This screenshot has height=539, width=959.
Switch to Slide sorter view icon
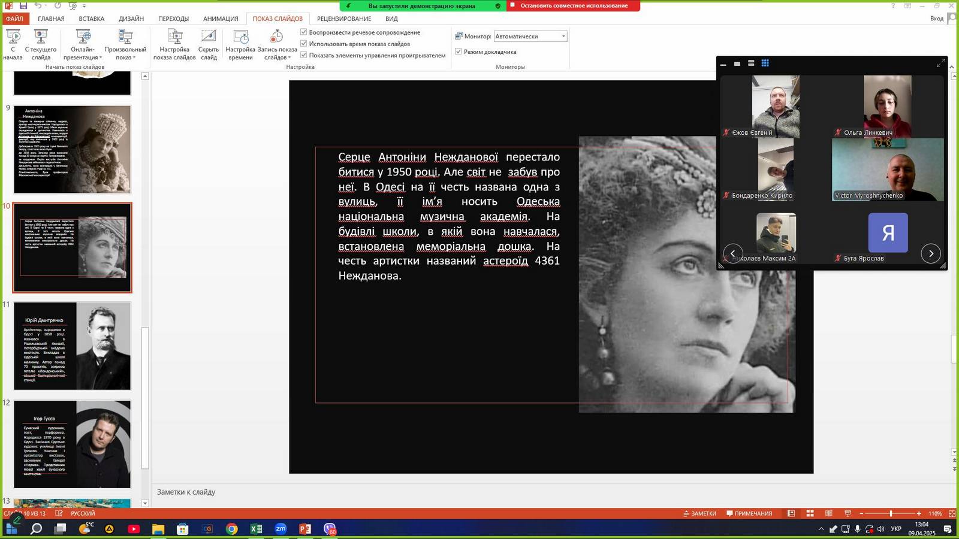pyautogui.click(x=810, y=513)
